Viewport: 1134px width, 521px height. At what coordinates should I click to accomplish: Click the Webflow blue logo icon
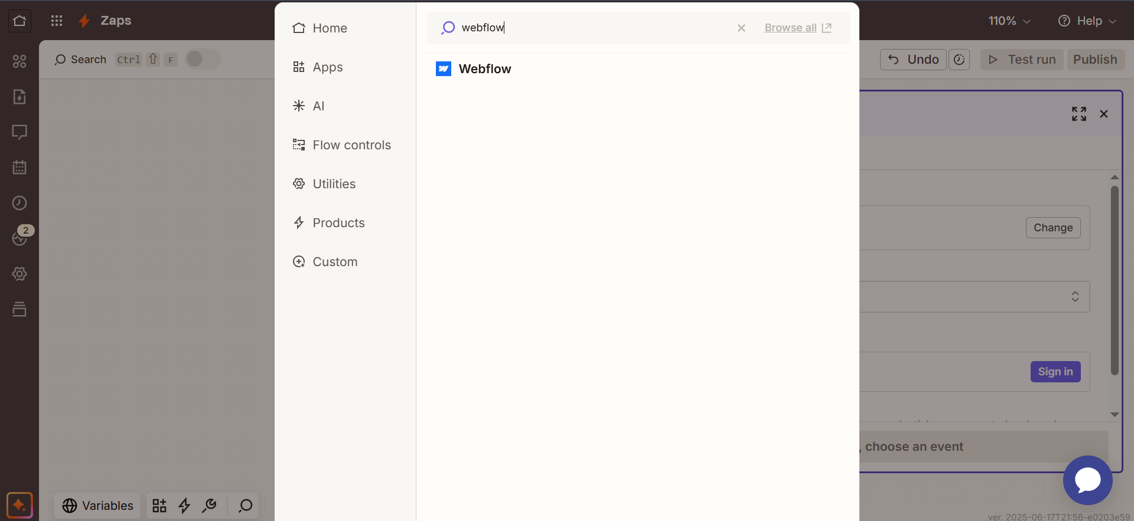click(x=444, y=69)
